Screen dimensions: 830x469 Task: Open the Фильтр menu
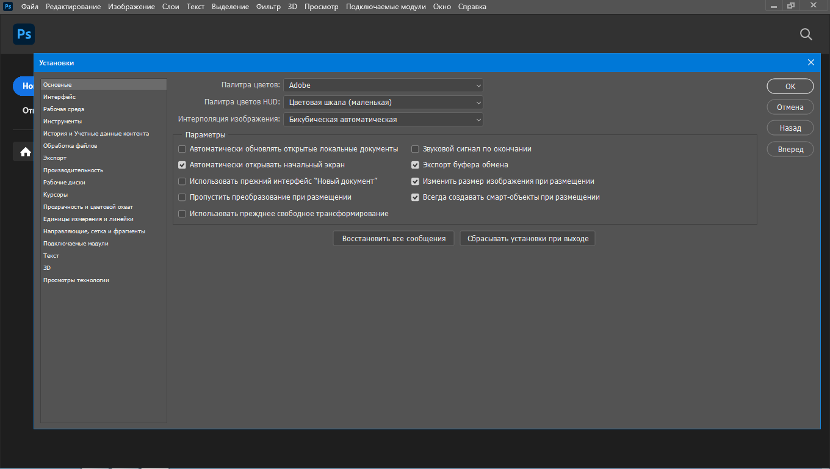point(269,7)
